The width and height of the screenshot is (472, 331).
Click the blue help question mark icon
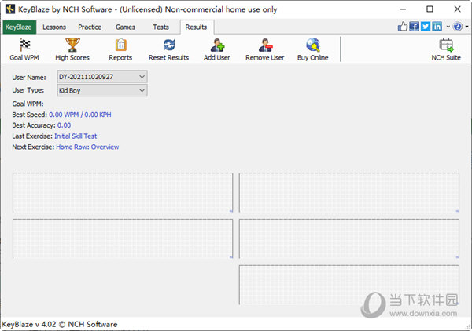point(458,27)
